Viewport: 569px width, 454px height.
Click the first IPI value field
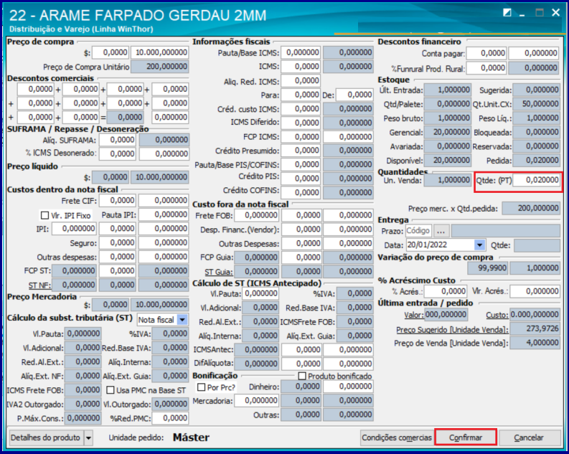coord(74,229)
